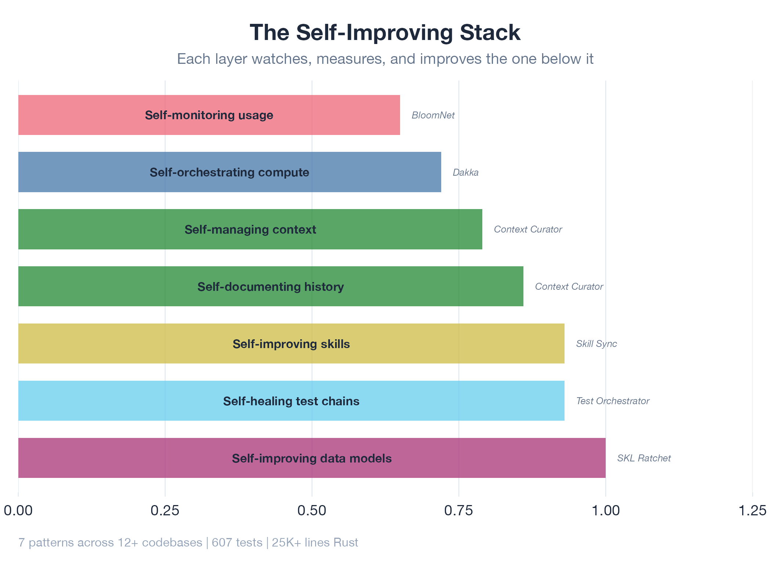Select the Test Orchestrator label
Viewport: 780px width, 563px height.
coord(613,401)
